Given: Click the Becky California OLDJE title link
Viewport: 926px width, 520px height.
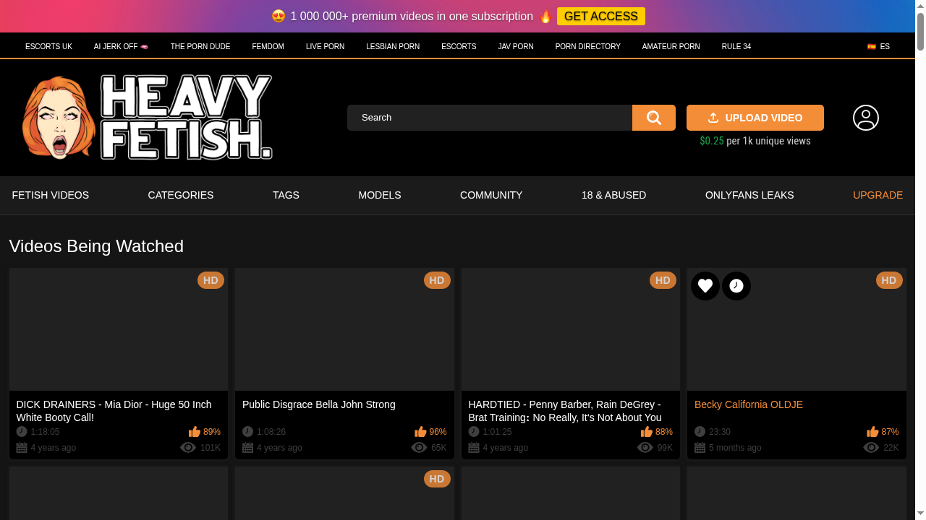Looking at the screenshot, I should (x=748, y=404).
